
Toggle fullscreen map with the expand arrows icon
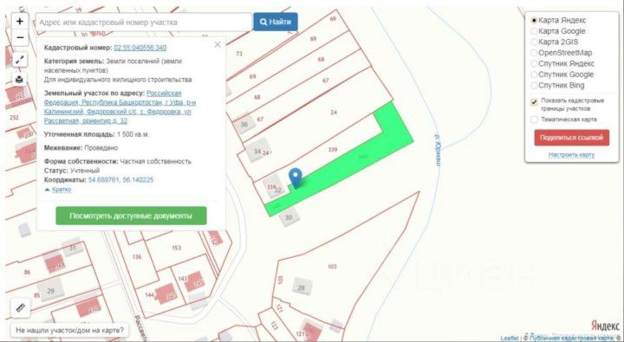(x=20, y=60)
